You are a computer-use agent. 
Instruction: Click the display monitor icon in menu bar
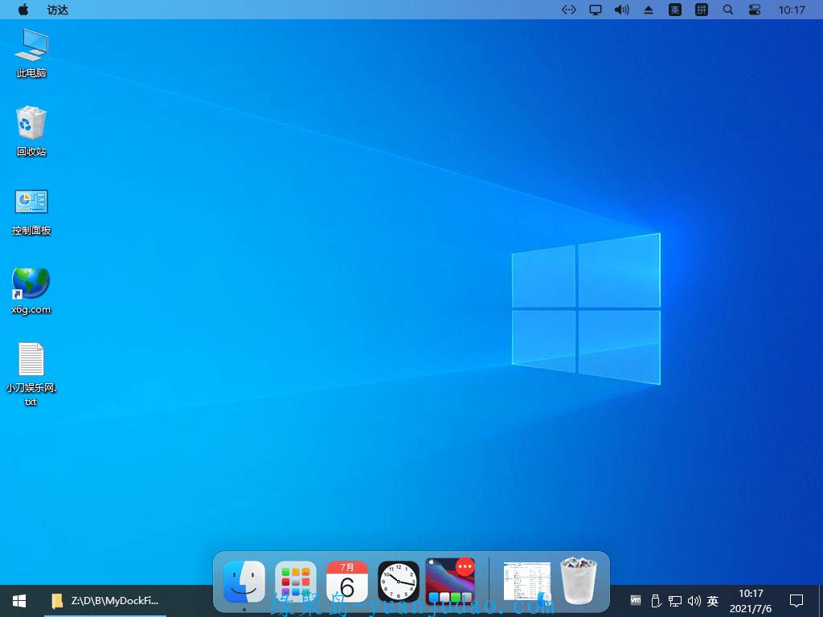point(596,10)
